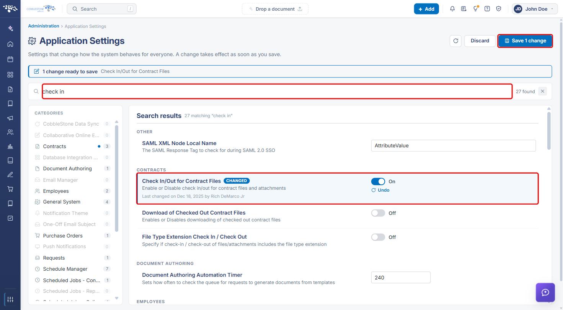Viewport: 563px width, 310px height.
Task: Select the Notification Theme category
Action: pyautogui.click(x=72, y=213)
